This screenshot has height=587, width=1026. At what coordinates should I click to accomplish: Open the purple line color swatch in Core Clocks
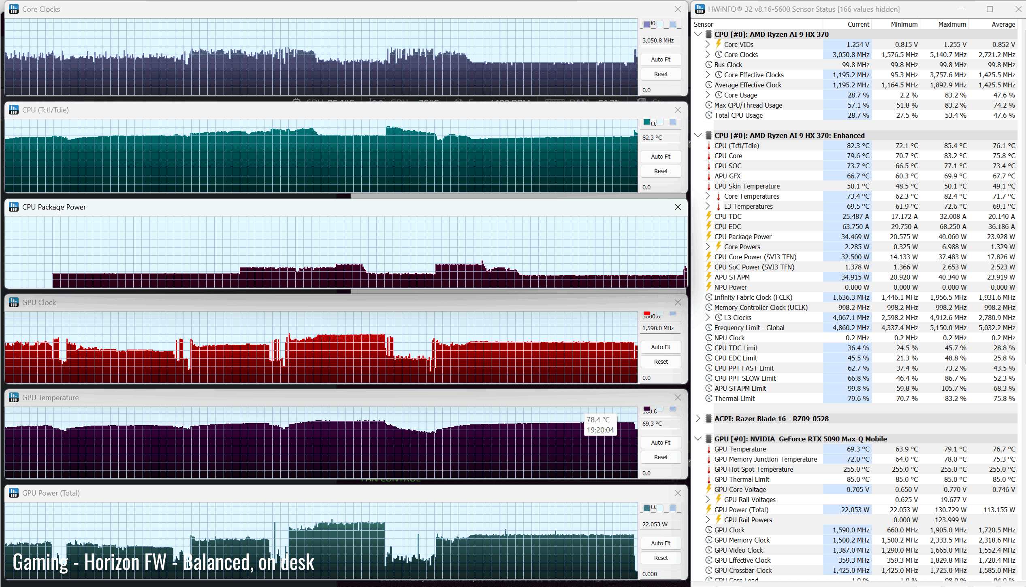coord(647,24)
